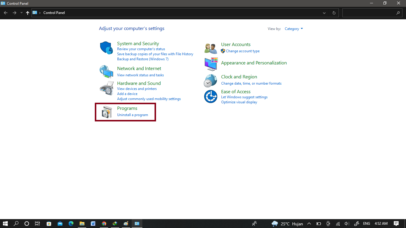Open Wi-Fi network tray icon
406x228 pixels.
(338, 224)
